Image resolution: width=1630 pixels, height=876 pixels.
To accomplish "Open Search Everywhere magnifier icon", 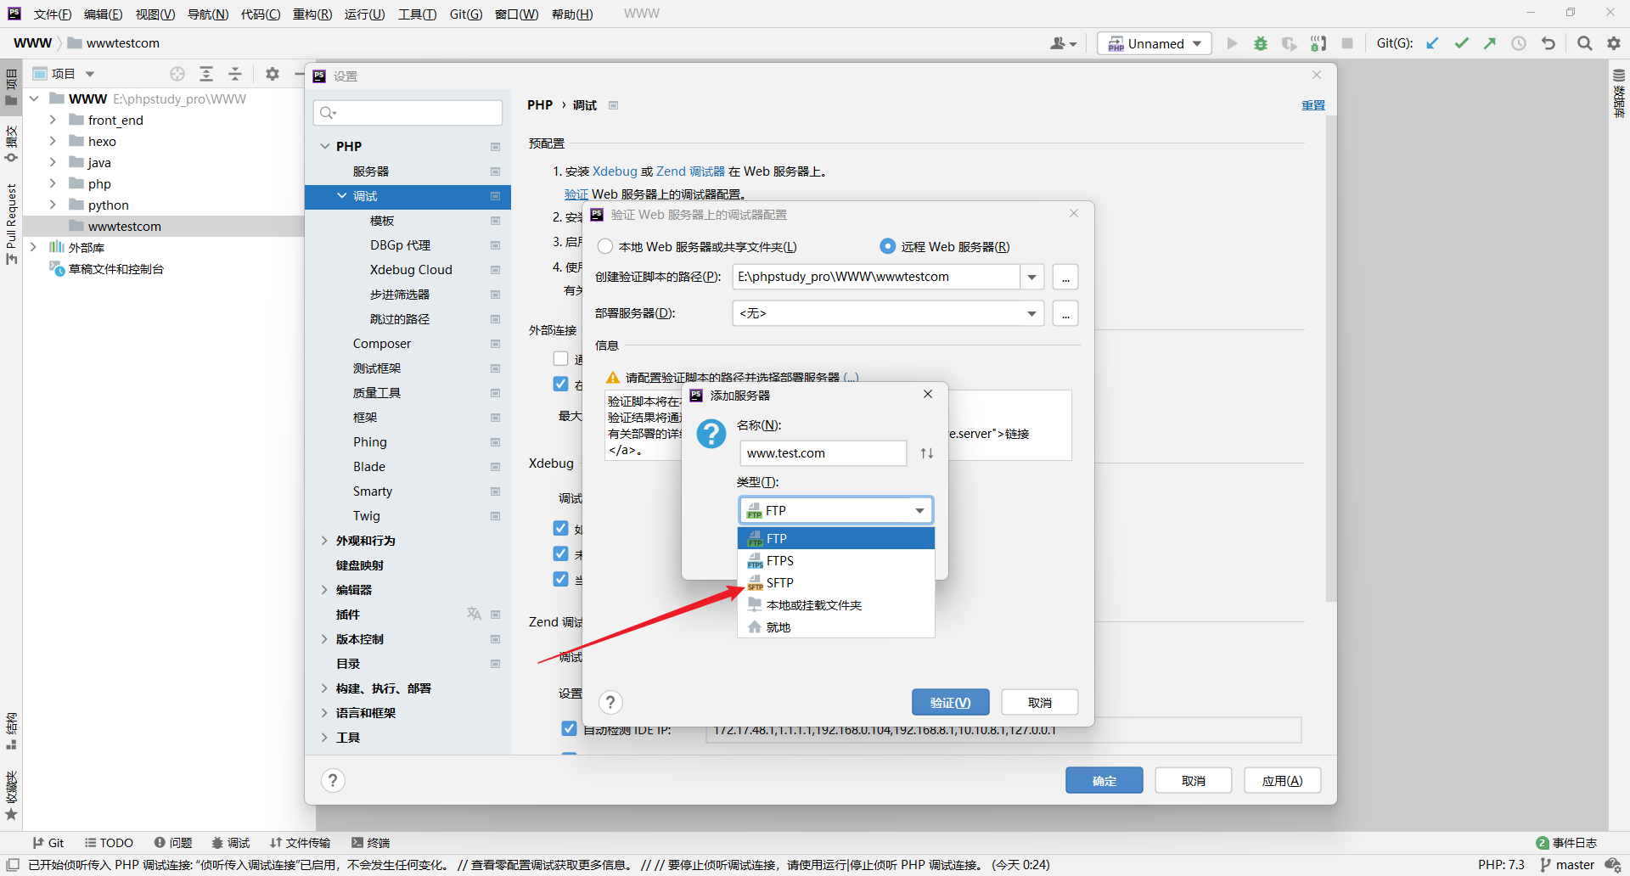I will click(x=1584, y=43).
